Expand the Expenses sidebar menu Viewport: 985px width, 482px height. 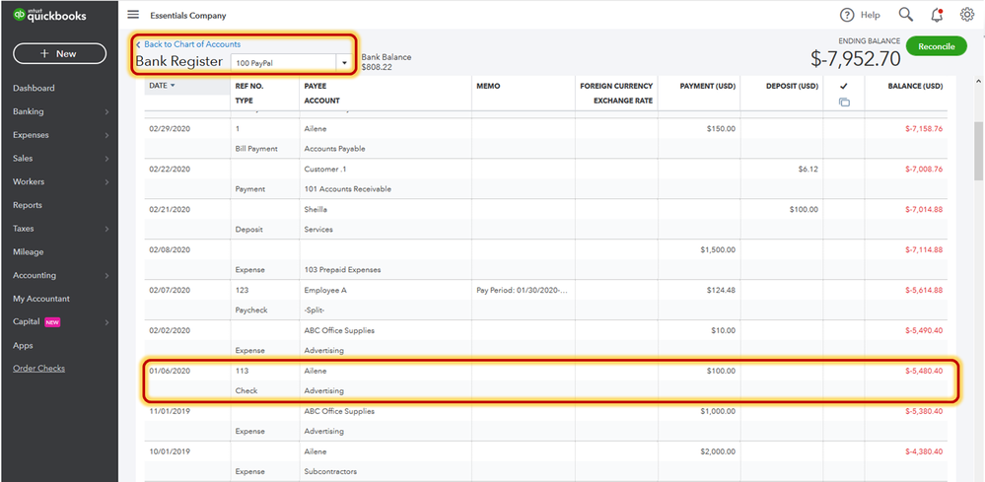(60, 135)
